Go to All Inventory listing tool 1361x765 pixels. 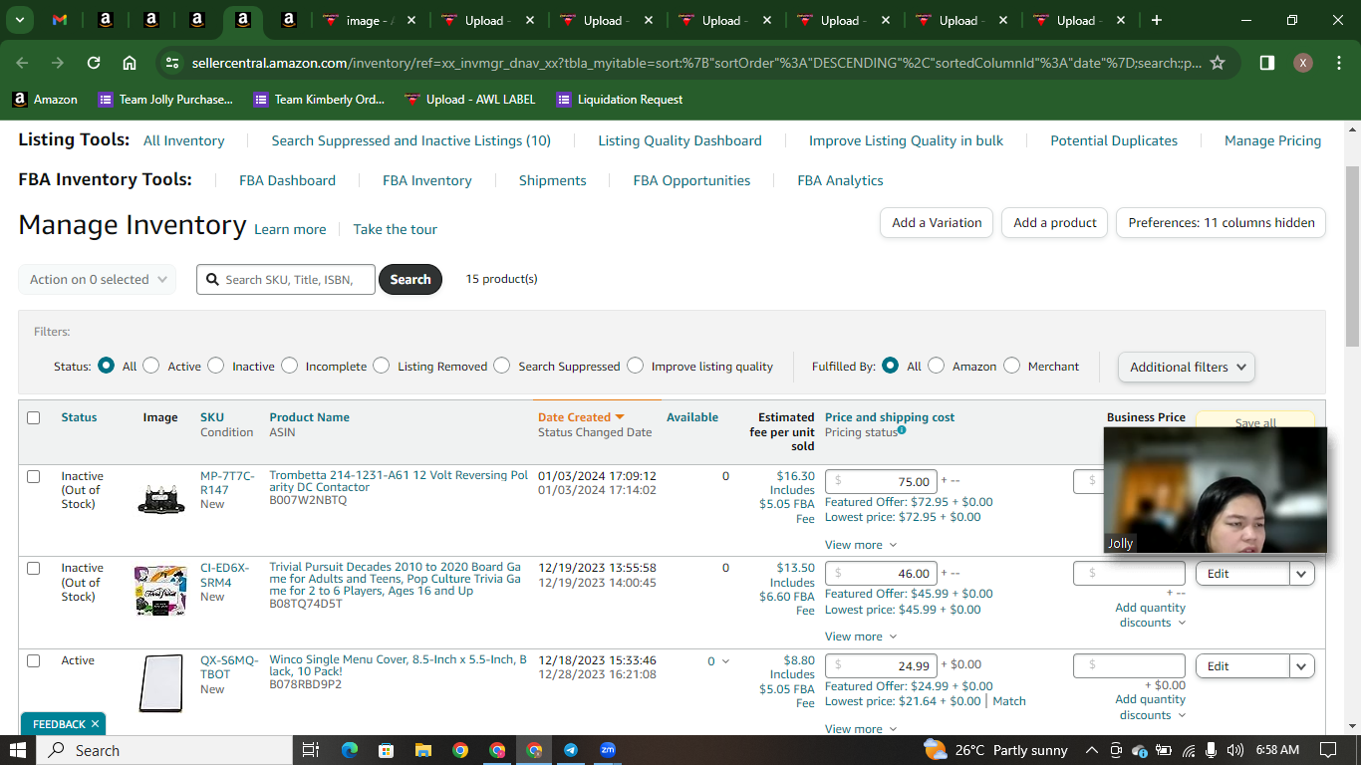pos(184,141)
